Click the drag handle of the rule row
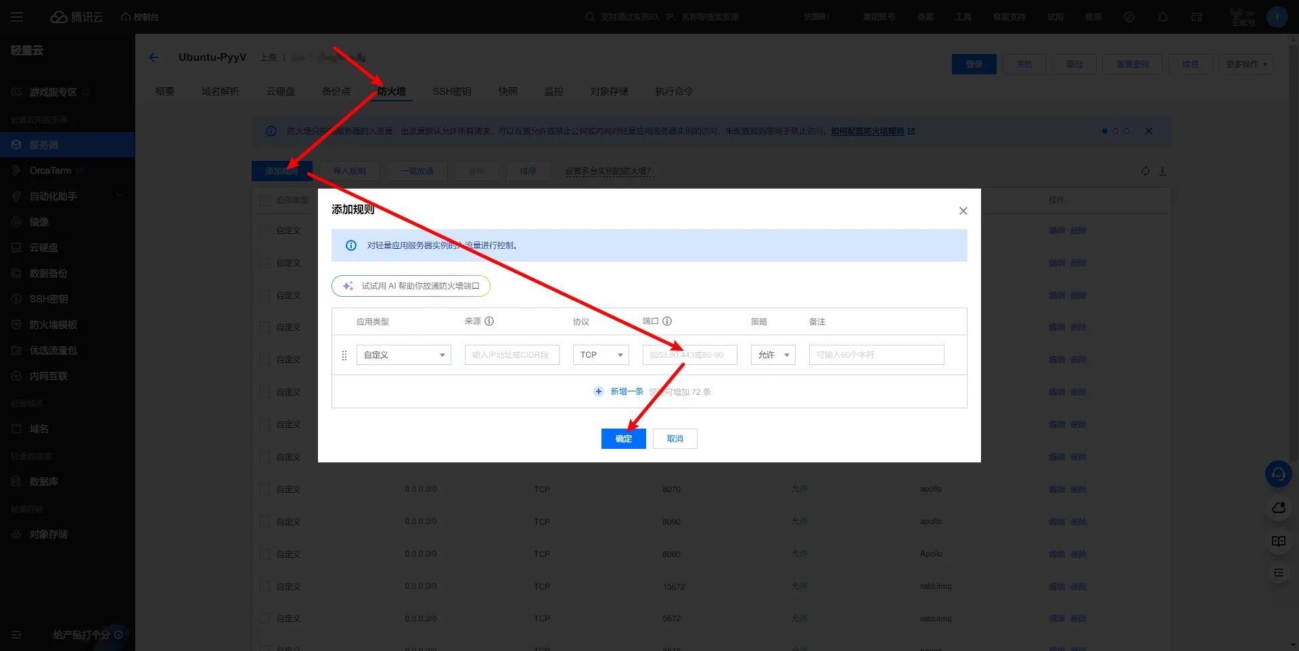The height and width of the screenshot is (651, 1299). [344, 355]
